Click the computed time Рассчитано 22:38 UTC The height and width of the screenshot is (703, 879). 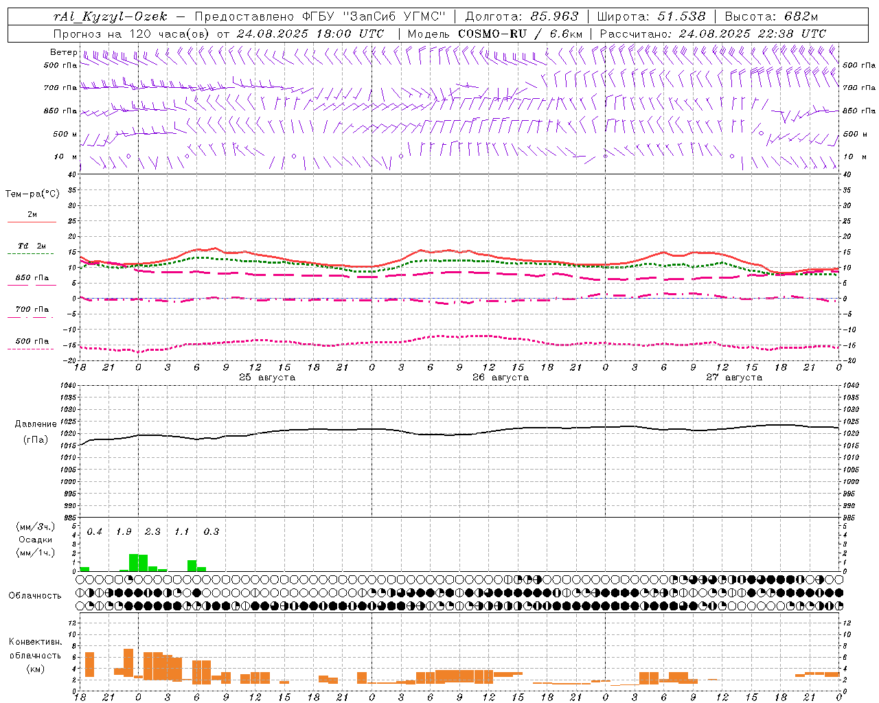click(713, 34)
